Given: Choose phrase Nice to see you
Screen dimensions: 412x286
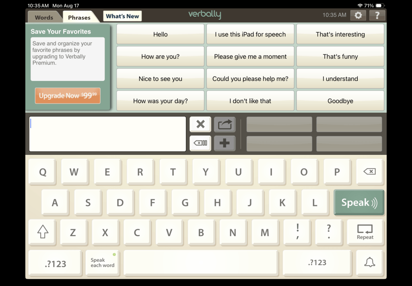Looking at the screenshot, I should tap(160, 78).
